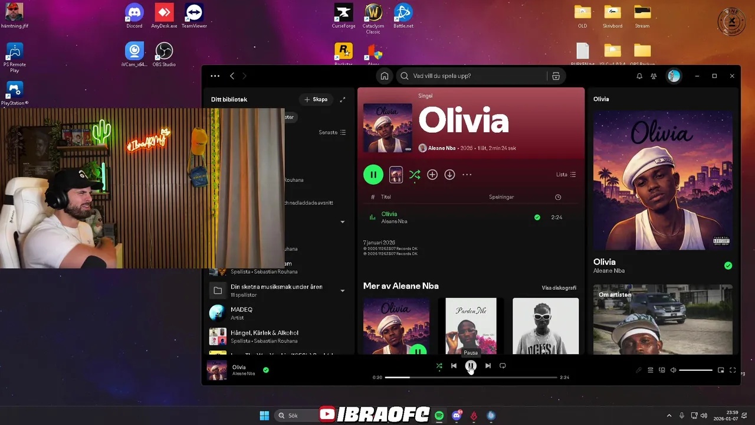Open Olivia card under Mer av Aleane Nba
The width and height of the screenshot is (755, 425).
coord(396,326)
